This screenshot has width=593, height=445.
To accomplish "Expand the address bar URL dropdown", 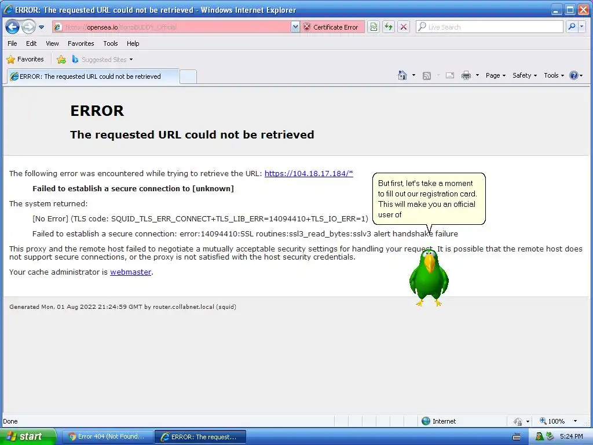I will pos(295,27).
